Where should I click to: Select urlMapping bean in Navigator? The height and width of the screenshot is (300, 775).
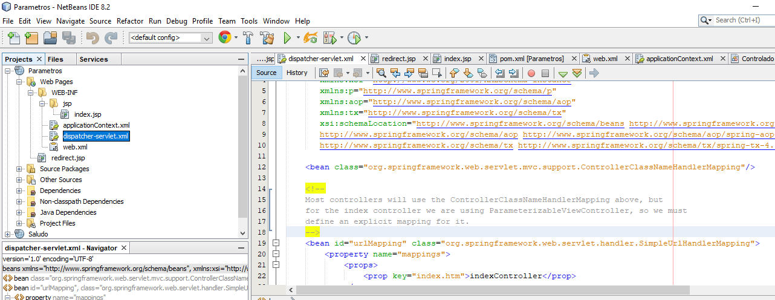126,288
